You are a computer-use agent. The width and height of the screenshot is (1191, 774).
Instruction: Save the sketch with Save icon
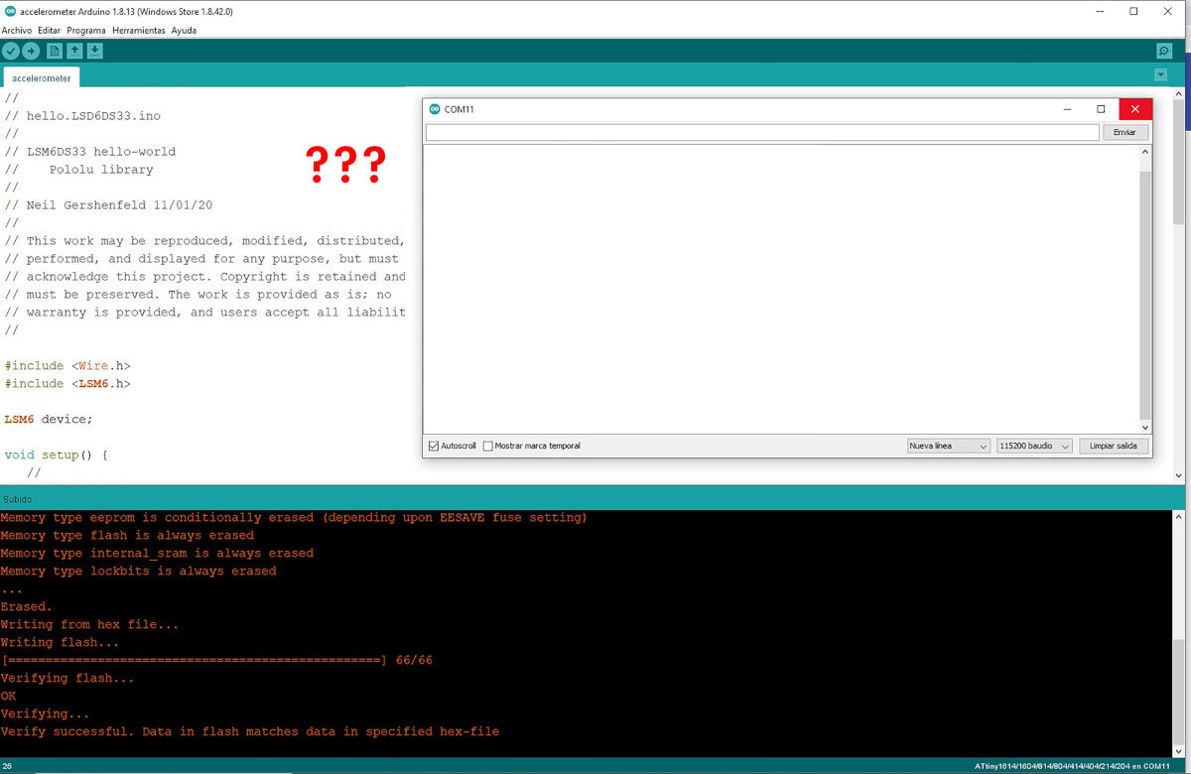94,51
